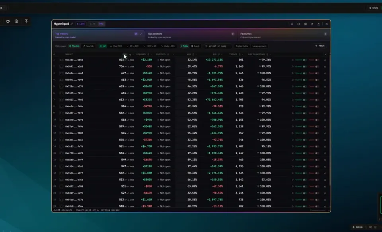This screenshot has height=232, width=382.
Task: Click the download icon in panel header
Action: coord(319,24)
